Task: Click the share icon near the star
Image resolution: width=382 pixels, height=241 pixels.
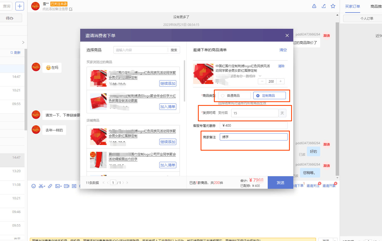Action: (x=324, y=6)
